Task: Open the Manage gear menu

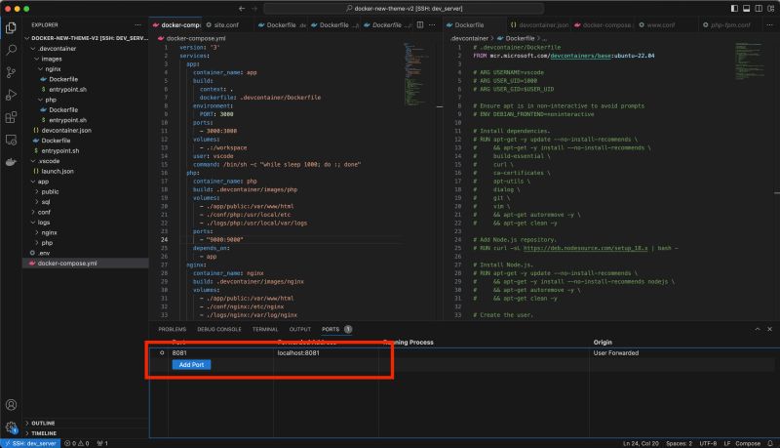Action: (11, 427)
